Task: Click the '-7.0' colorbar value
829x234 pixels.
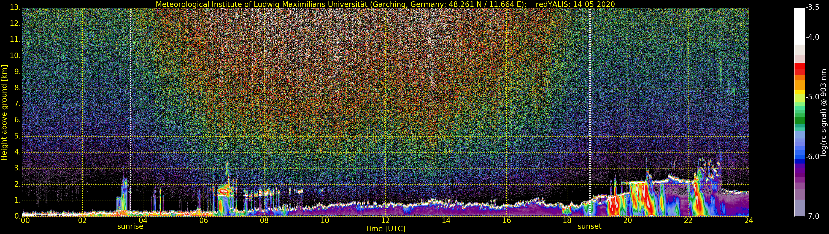Action: point(812,216)
